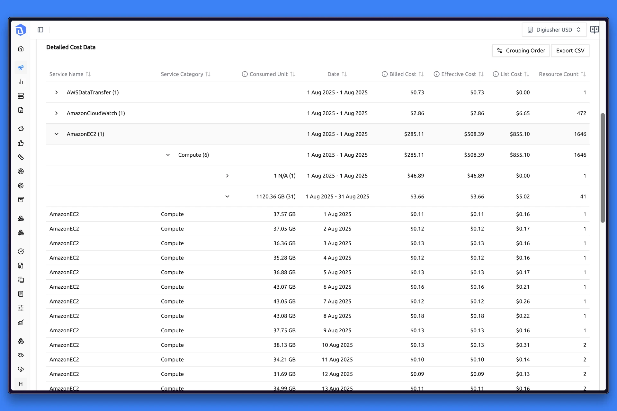Click the telescope explorer icon
This screenshot has width=617, height=411.
[21, 67]
